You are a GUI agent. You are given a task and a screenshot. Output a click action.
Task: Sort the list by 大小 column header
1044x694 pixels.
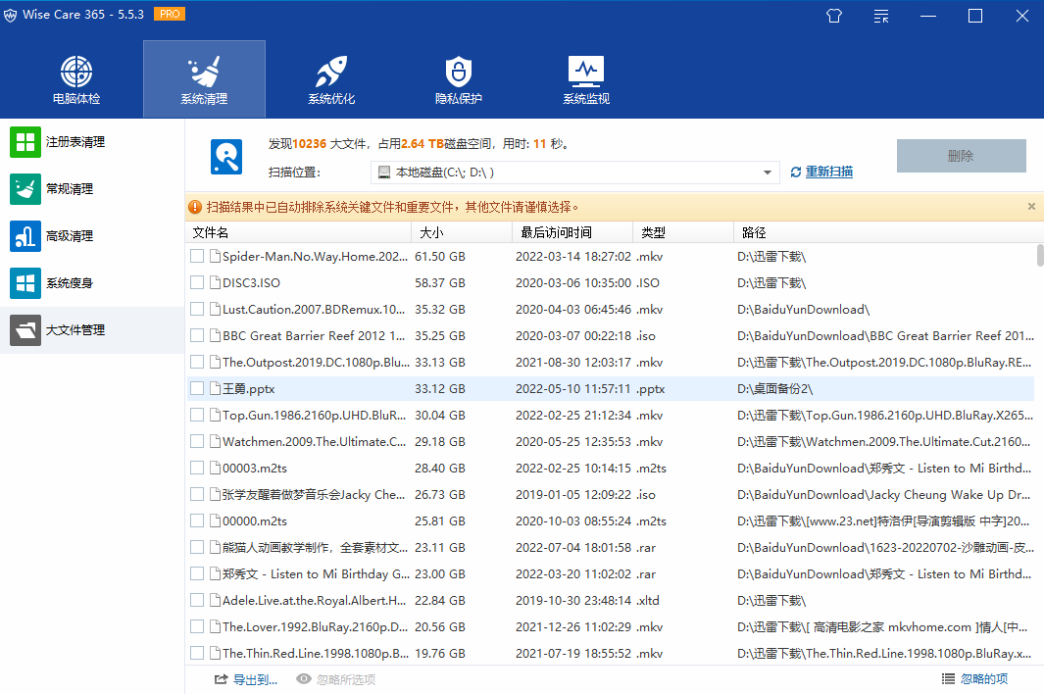pos(461,232)
